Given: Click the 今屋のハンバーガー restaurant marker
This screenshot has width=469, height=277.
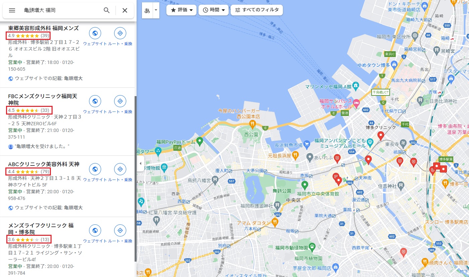Looking at the screenshot, I should click(x=253, y=124).
